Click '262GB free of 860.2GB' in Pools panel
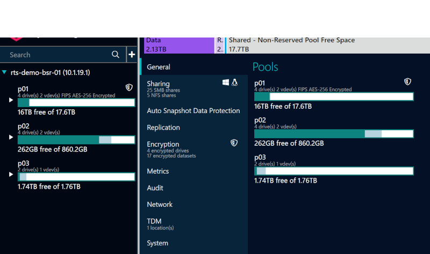Image resolution: width=430 pixels, height=254 pixels. pyautogui.click(x=289, y=143)
